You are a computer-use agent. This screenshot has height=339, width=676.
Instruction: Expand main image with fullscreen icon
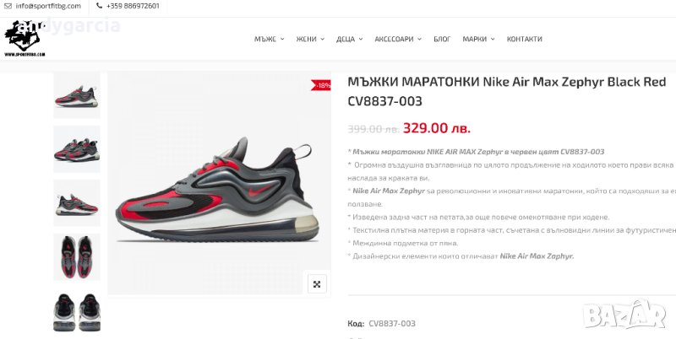(x=317, y=284)
